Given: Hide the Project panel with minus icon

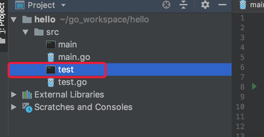Looking at the screenshot, I should 222,5.
